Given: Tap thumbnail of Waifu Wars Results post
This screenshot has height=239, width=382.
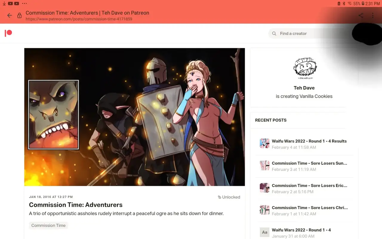Looking at the screenshot, I should coord(264,143).
